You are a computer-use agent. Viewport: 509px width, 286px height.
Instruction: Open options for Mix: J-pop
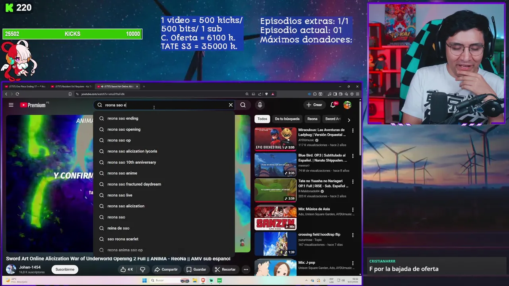(x=353, y=263)
